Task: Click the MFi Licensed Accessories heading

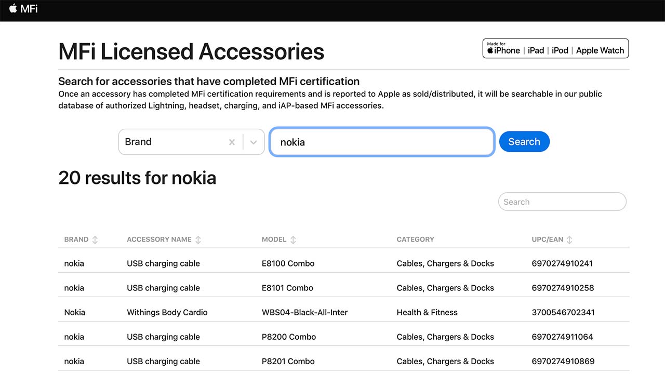Action: coord(191,51)
